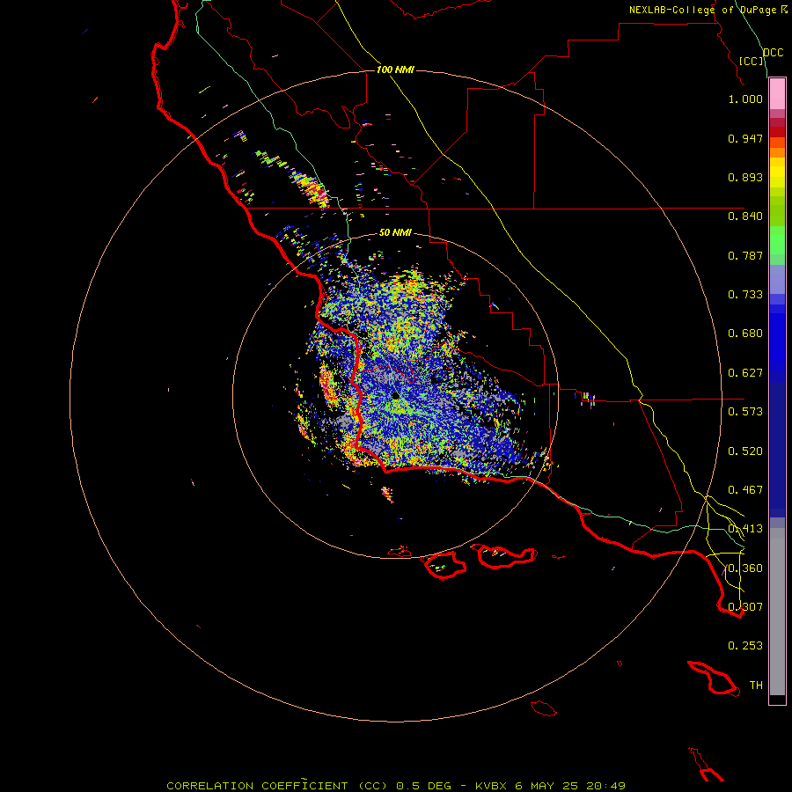Select the 0.360 scale value

point(745,568)
